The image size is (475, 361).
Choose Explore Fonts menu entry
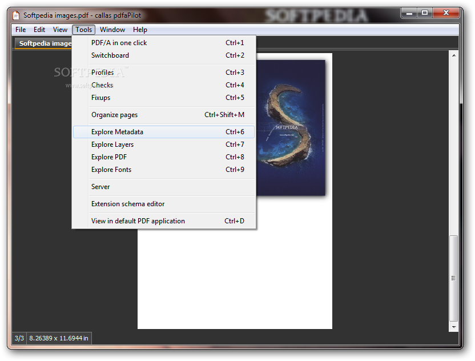coord(164,170)
